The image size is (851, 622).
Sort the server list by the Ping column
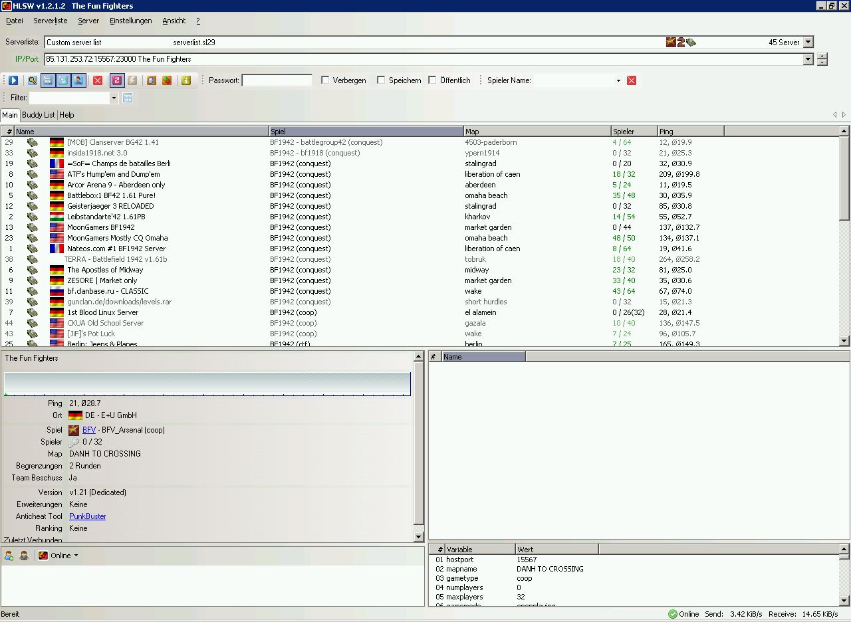[691, 132]
